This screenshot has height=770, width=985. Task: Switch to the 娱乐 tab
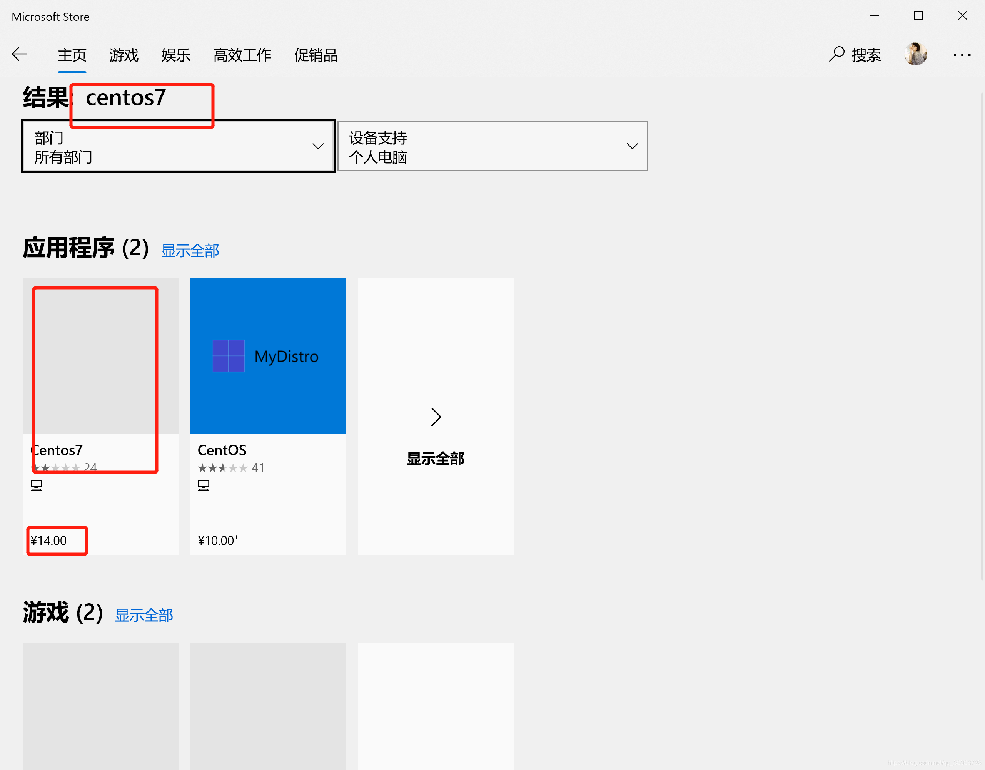(x=176, y=55)
